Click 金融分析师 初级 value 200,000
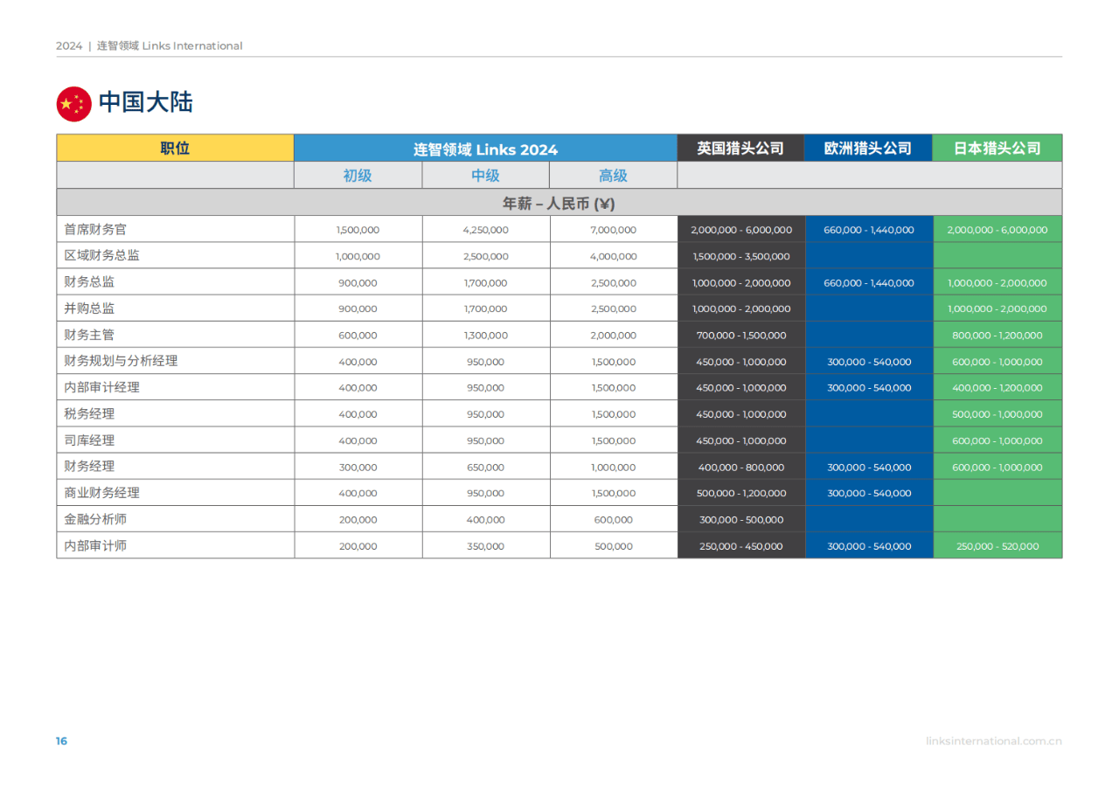The width and height of the screenshot is (1119, 790). click(x=358, y=520)
